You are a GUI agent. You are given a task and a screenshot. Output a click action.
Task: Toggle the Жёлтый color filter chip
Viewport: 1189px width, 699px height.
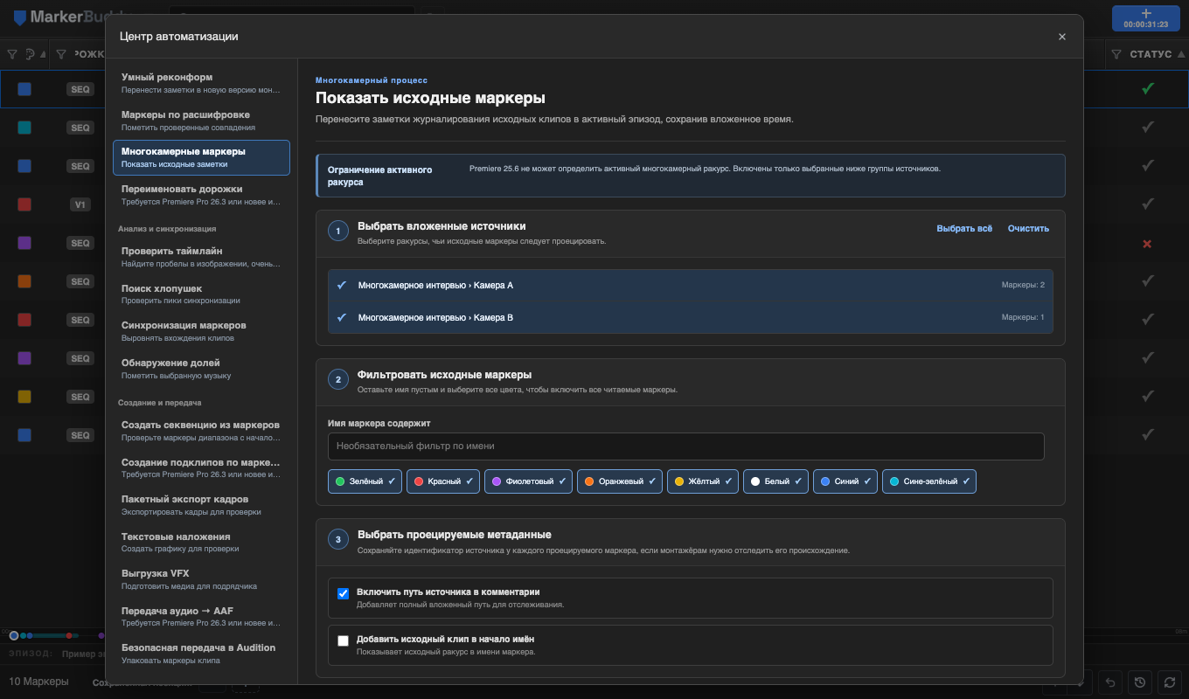click(x=703, y=481)
